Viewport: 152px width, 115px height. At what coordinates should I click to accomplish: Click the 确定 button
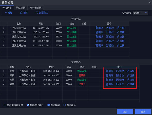tap(125, 112)
